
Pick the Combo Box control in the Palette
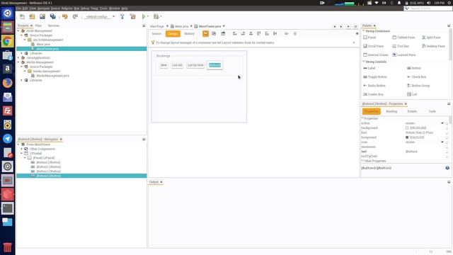coord(373,94)
